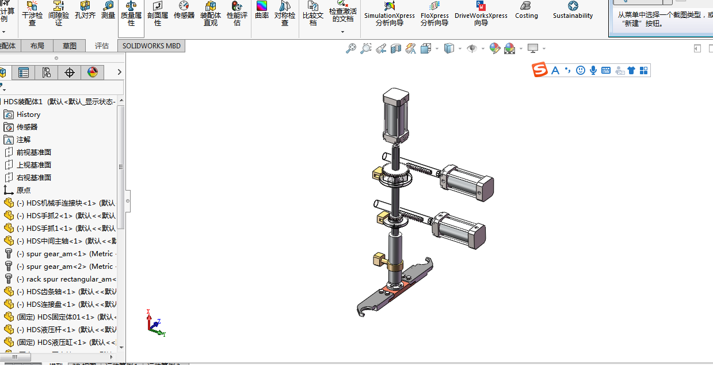Open Display Style dropdown arrow
Image resolution: width=713 pixels, height=365 pixels.
(460, 49)
